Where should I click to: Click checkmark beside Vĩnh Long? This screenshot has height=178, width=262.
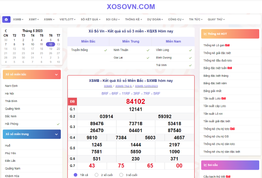[x=190, y=50]
